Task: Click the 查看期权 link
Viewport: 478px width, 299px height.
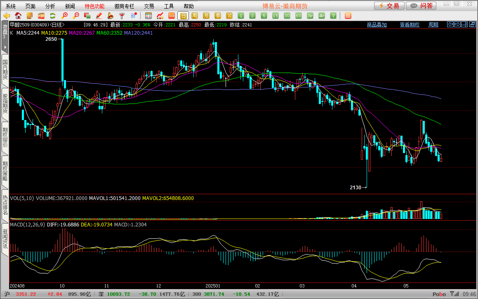Action: pyautogui.click(x=410, y=25)
